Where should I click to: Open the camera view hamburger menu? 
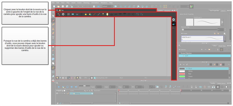pos(57,10)
